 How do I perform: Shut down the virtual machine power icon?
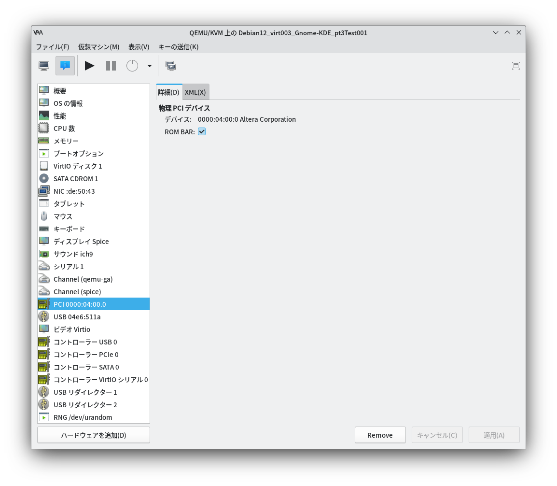click(132, 66)
